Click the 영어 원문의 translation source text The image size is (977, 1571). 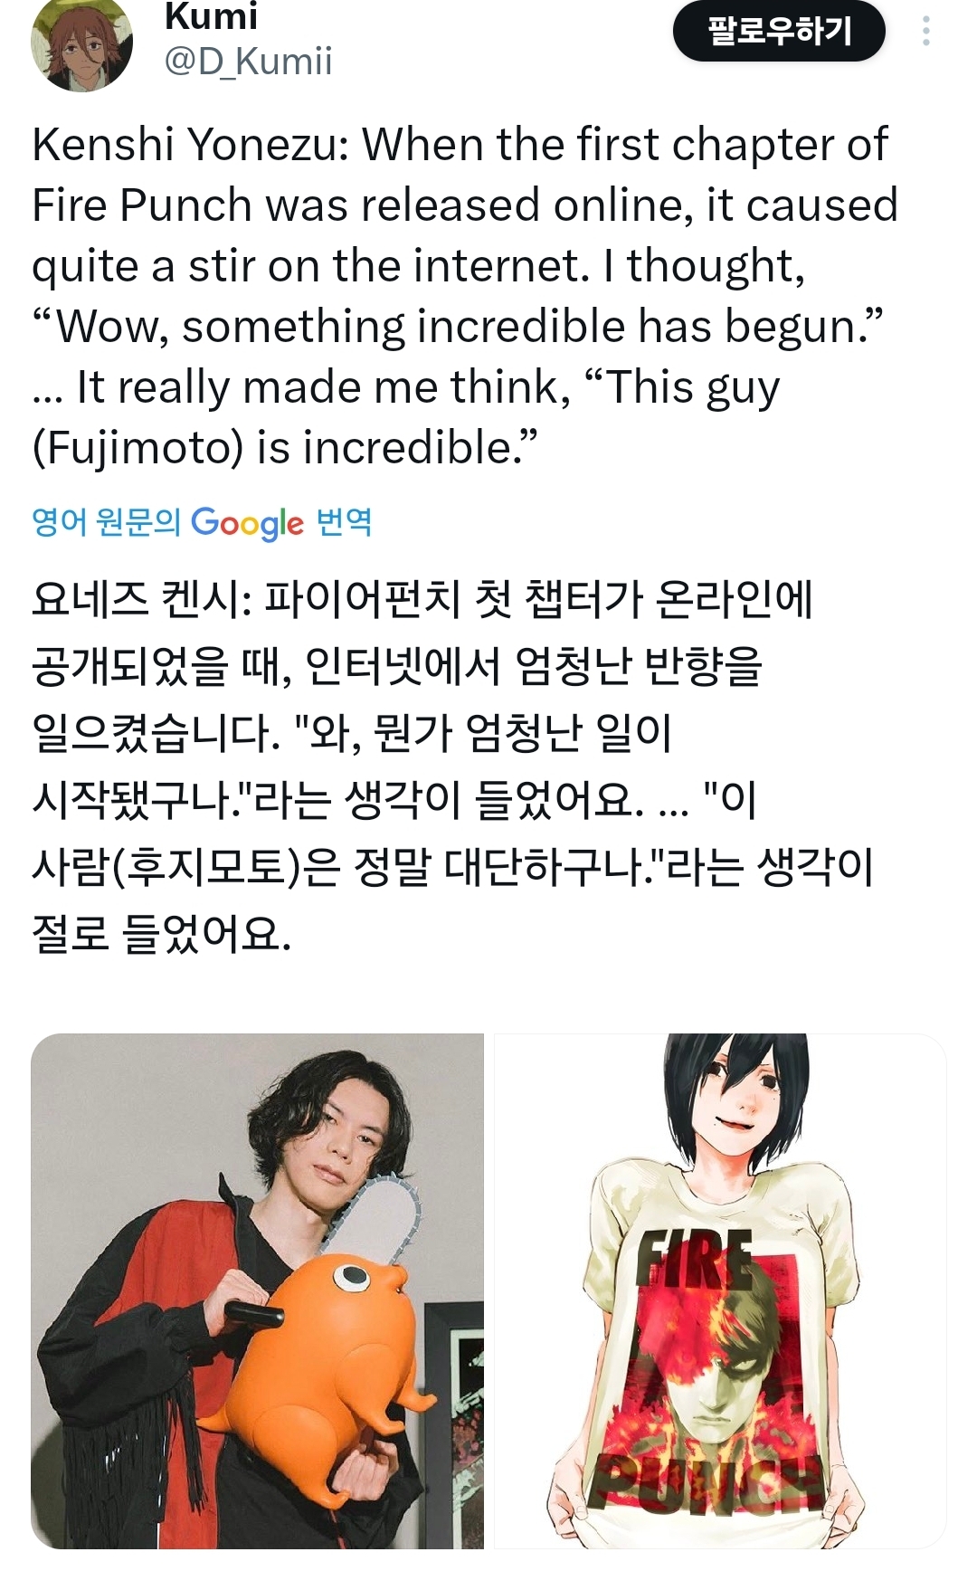click(x=107, y=522)
